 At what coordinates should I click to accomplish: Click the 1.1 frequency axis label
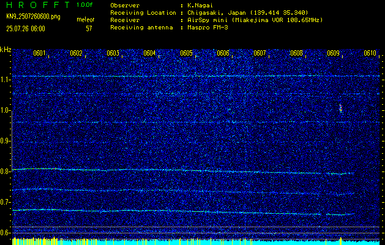coord(5,80)
